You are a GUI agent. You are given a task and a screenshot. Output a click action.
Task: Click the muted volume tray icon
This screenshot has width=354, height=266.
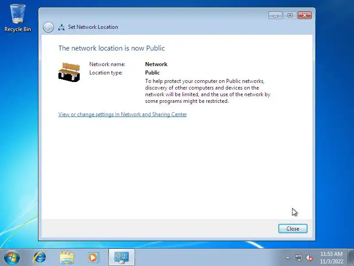[309, 258]
